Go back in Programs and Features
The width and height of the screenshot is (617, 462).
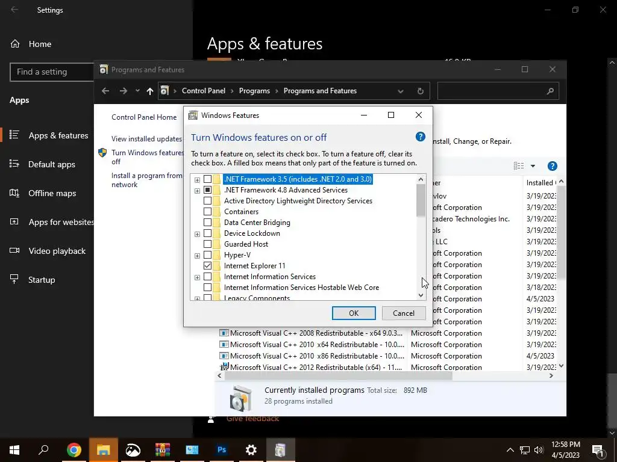click(105, 91)
